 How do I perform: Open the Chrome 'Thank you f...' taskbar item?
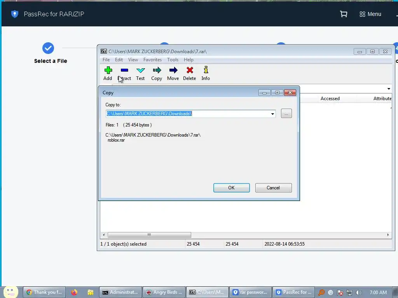click(44, 292)
